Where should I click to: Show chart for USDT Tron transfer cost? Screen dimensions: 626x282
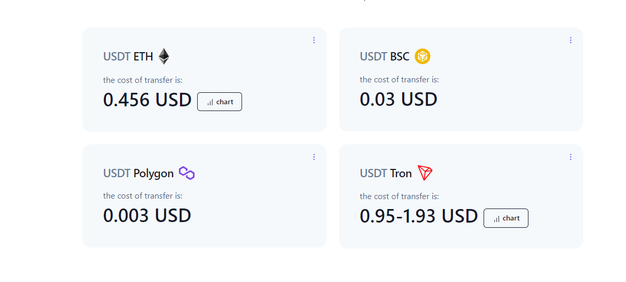point(506,218)
